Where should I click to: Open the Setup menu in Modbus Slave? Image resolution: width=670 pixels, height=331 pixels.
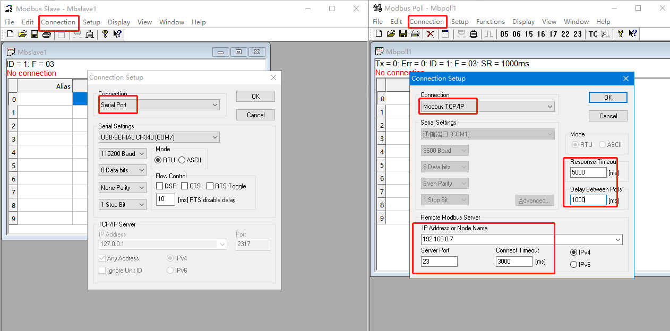pyautogui.click(x=91, y=22)
